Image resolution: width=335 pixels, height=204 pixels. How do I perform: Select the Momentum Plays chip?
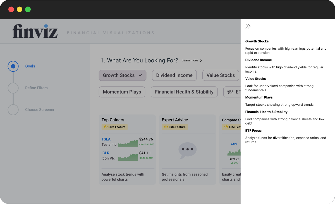[x=122, y=92]
